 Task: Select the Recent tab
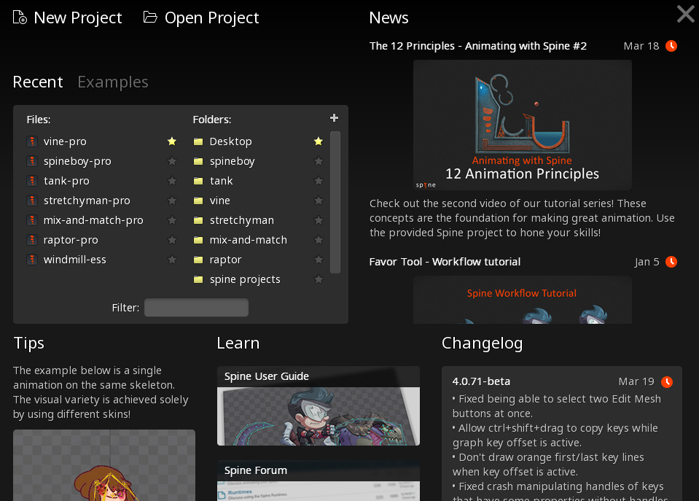[x=38, y=82]
